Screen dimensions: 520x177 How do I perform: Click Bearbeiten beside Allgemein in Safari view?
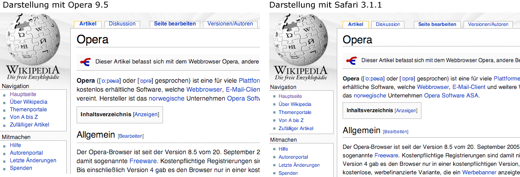(395, 132)
